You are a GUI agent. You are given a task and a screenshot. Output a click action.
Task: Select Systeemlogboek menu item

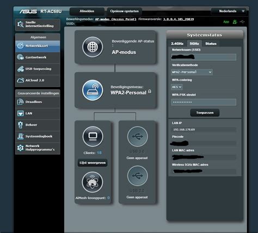(38, 136)
